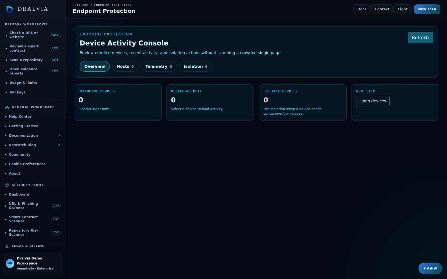Screen dimensions: 447x279
Task: Switch to the Overview tab
Action: (x=95, y=66)
